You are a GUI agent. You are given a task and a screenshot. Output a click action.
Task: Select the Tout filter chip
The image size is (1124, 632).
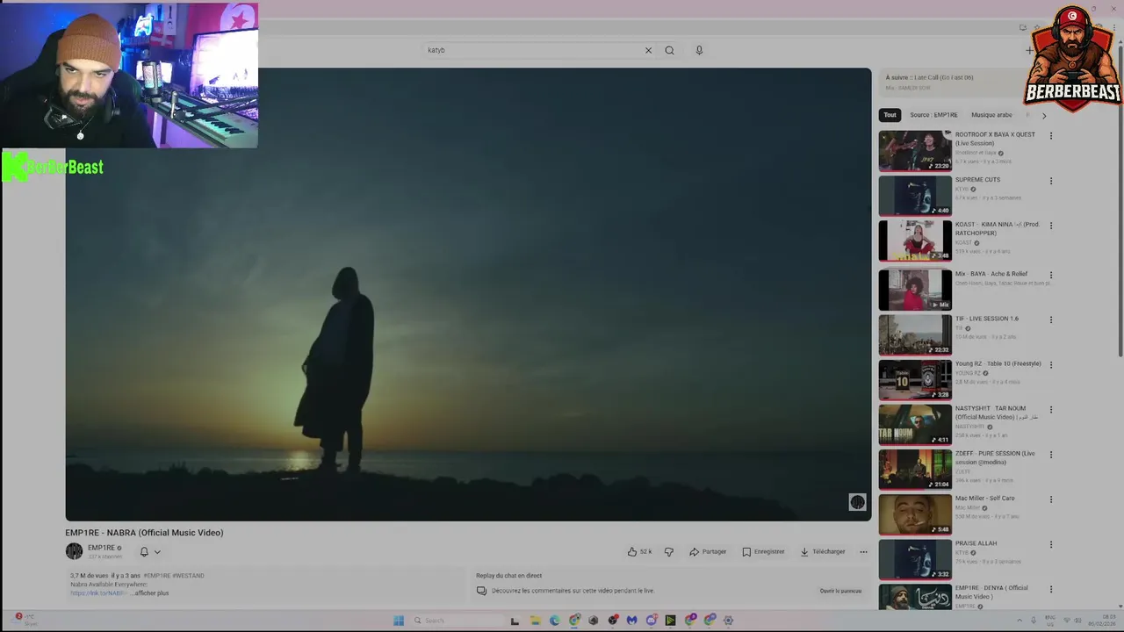[890, 115]
